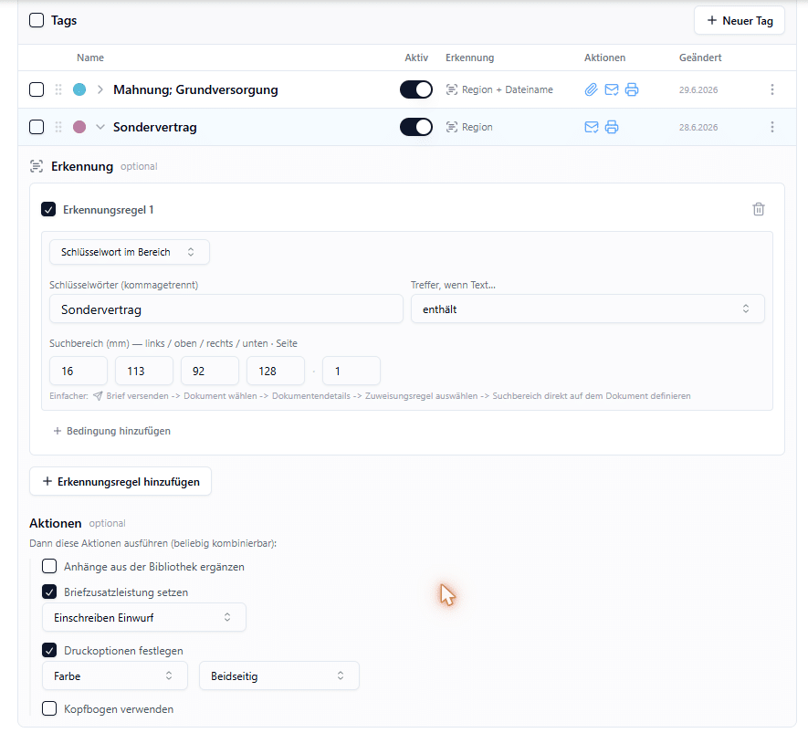Viewport: 808px width, 733px height.
Task: Uncheck Briefzusatzleistung setzen
Action: coord(49,592)
